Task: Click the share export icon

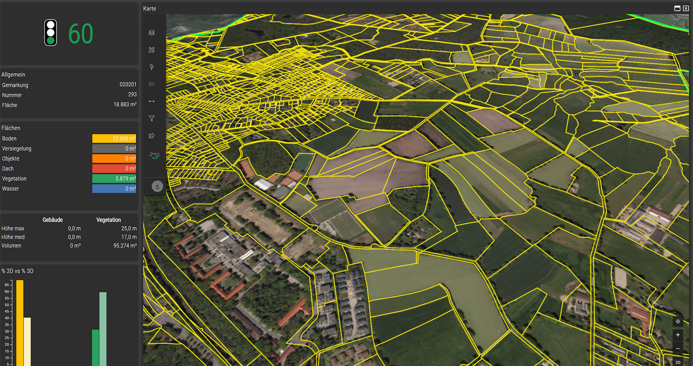Action: coord(152,136)
